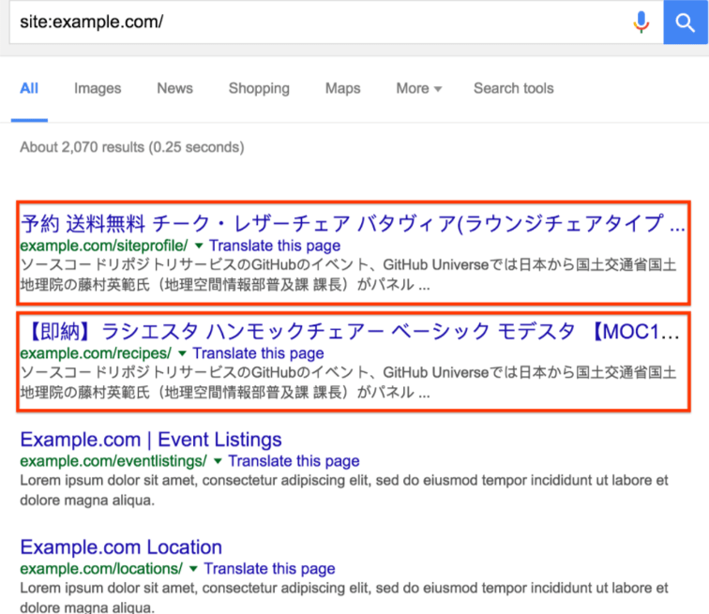Click Translate this page for eventlistings result
Image resolution: width=709 pixels, height=614 pixels.
tap(294, 461)
